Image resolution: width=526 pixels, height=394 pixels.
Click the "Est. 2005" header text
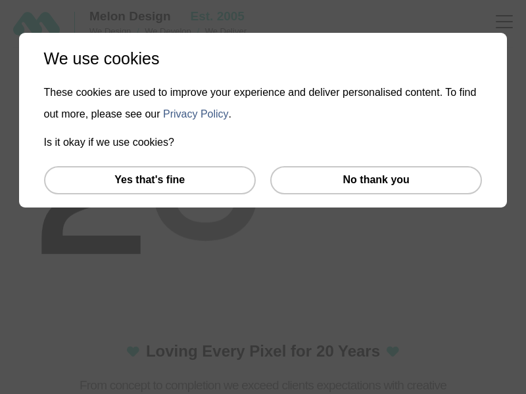[x=217, y=16]
